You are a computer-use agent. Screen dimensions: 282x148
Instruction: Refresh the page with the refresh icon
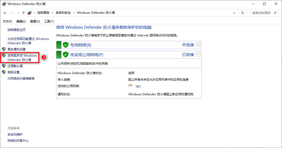(x=243, y=13)
